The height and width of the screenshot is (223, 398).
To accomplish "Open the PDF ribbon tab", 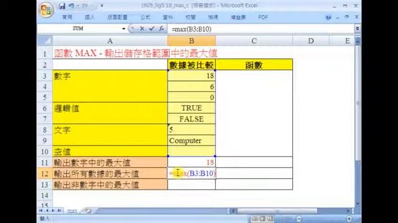I will coord(263,17).
